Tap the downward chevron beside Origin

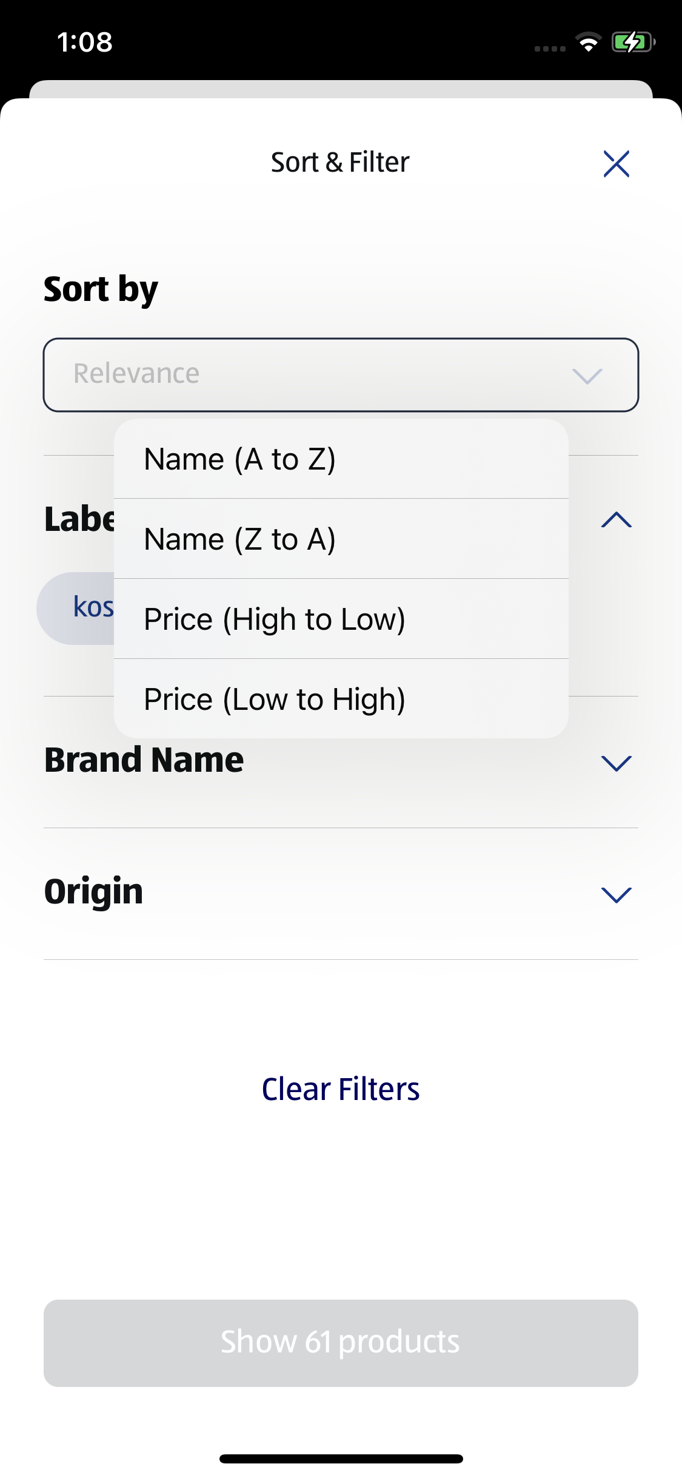click(x=616, y=894)
